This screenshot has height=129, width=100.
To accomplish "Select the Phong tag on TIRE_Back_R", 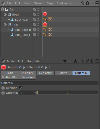I will click(45, 29).
